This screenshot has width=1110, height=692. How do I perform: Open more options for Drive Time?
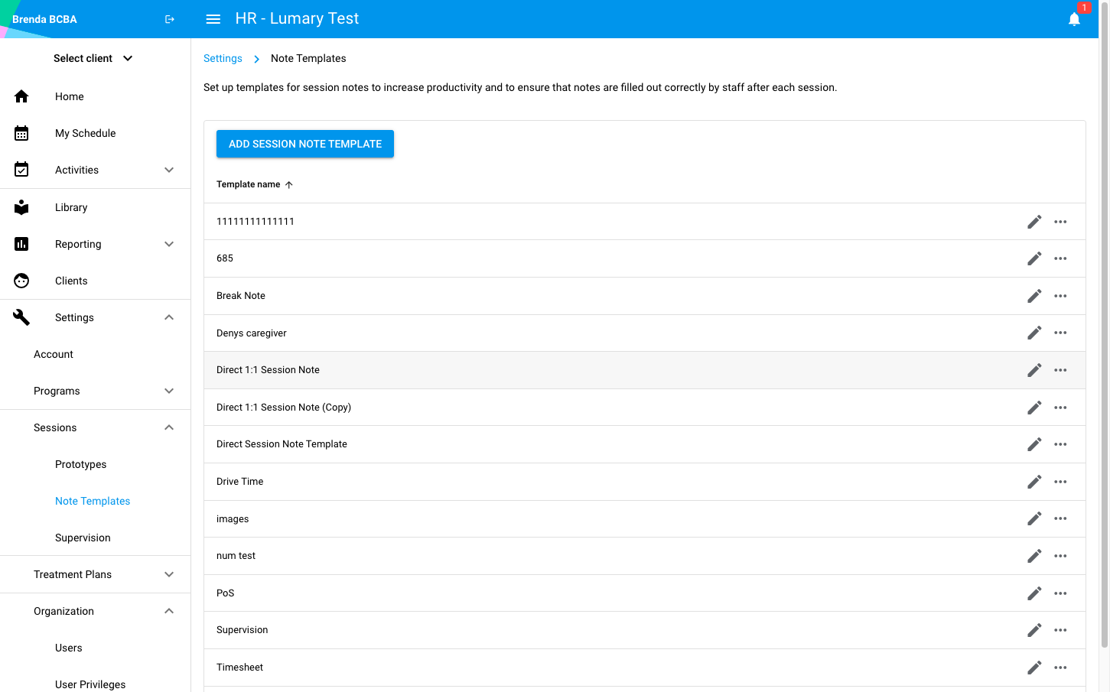click(x=1060, y=482)
